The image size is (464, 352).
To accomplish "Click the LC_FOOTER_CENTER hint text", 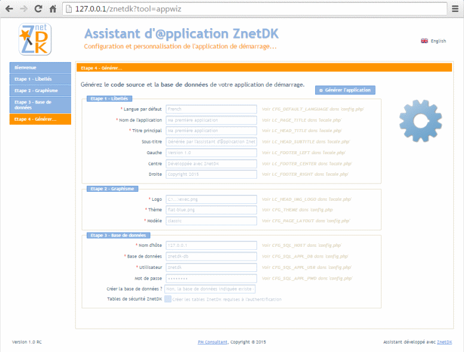I will point(307,164).
